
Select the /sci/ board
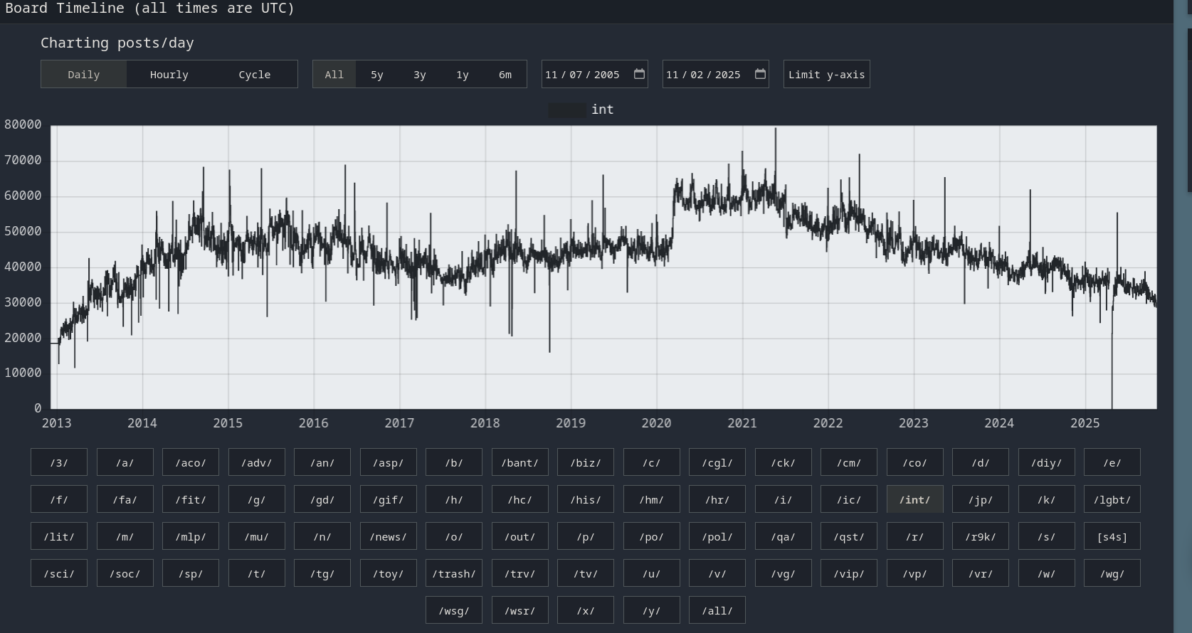click(59, 573)
